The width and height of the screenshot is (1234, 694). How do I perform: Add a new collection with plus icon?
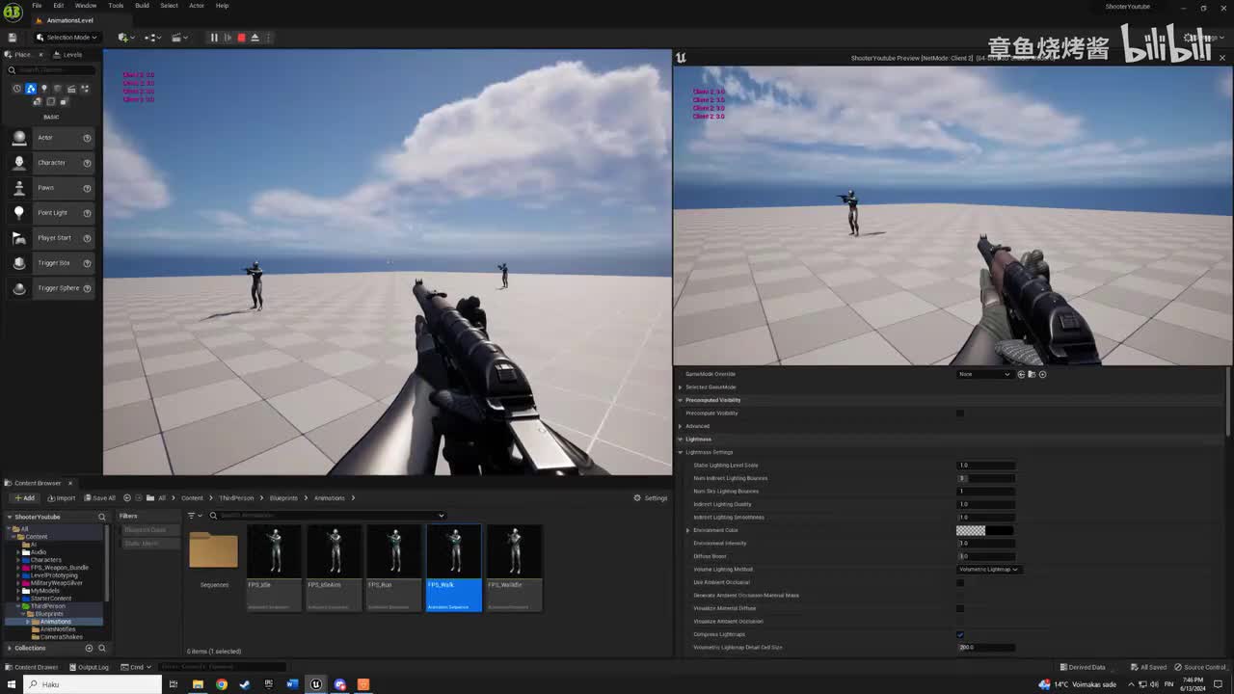click(90, 648)
